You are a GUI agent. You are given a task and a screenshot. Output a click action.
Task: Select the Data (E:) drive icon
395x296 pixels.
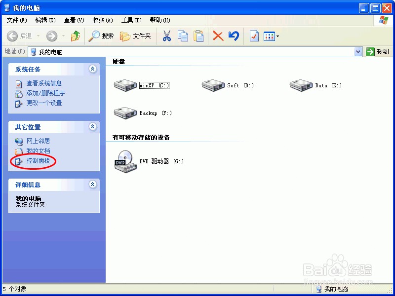[301, 85]
